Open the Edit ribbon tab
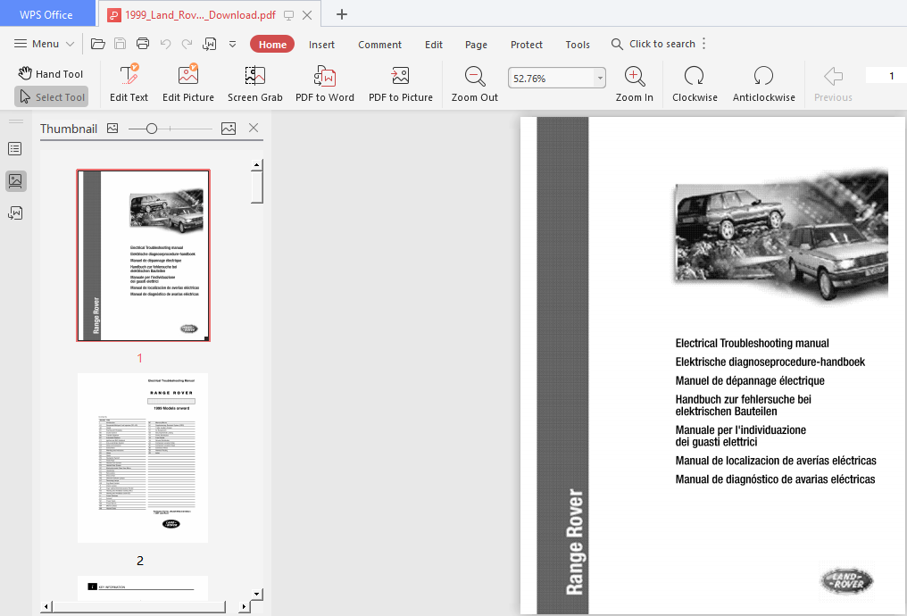907x616 pixels. coord(434,45)
